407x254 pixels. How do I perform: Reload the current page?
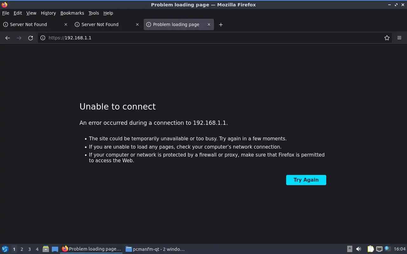click(31, 38)
